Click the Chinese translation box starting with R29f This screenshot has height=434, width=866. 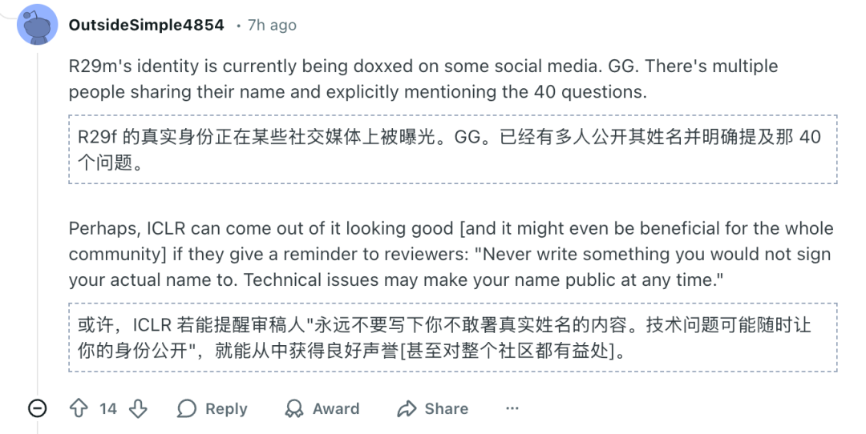(x=452, y=149)
